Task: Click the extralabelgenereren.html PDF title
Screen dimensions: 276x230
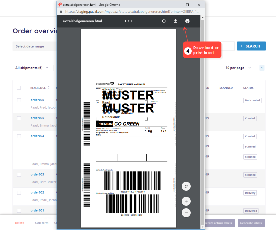Action: 82,21
